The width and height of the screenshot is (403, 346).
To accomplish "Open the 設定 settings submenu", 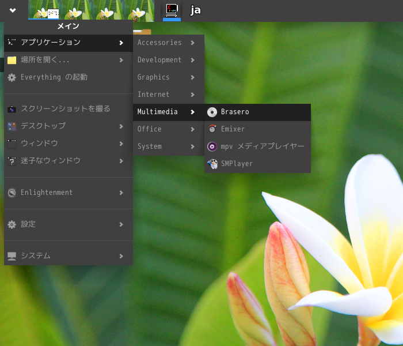I will click(69, 224).
